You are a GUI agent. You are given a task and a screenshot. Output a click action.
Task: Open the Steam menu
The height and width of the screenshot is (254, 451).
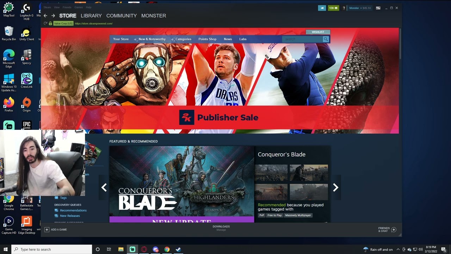pyautogui.click(x=47, y=7)
